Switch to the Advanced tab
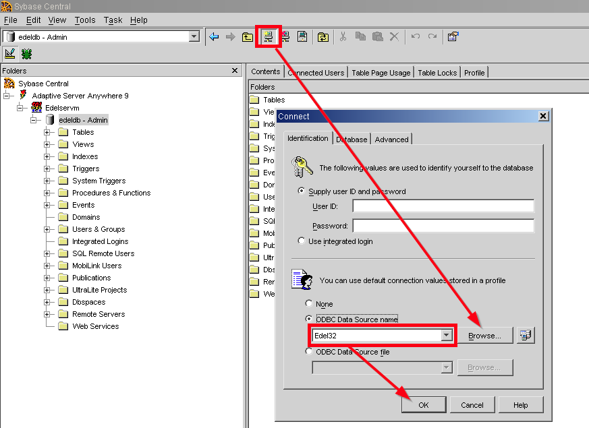Image resolution: width=589 pixels, height=428 pixels. tap(391, 139)
